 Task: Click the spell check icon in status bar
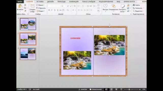[30, 89]
